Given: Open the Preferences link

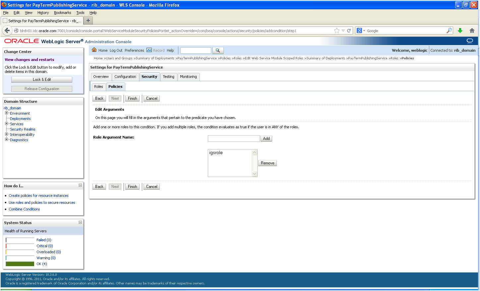Looking at the screenshot, I should coord(134,50).
